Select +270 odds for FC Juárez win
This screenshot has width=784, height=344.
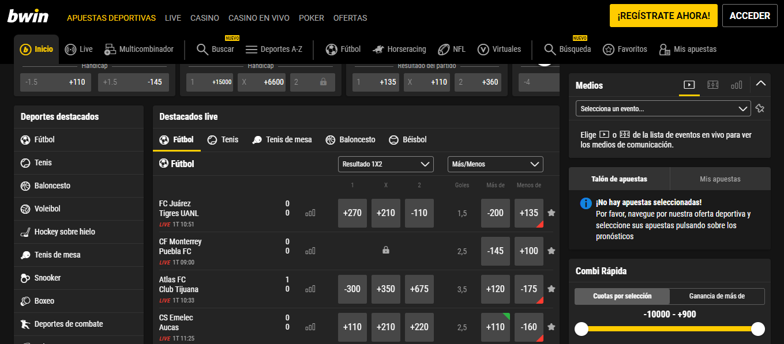coord(352,213)
